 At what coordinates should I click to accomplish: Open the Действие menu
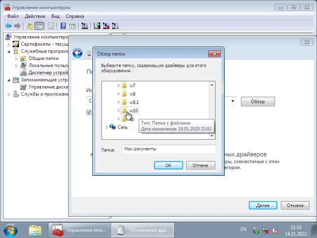35,16
